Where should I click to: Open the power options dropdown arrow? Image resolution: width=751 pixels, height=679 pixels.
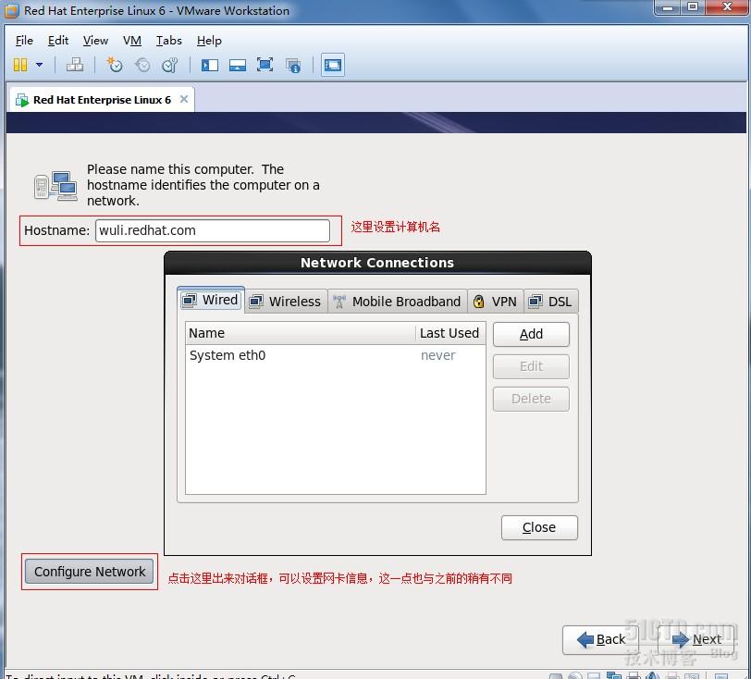point(39,65)
